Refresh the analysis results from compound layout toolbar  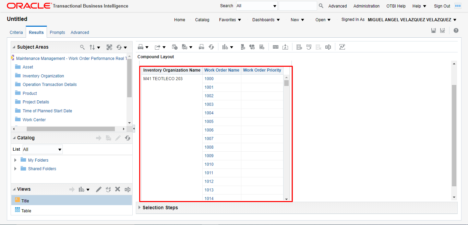[211, 47]
